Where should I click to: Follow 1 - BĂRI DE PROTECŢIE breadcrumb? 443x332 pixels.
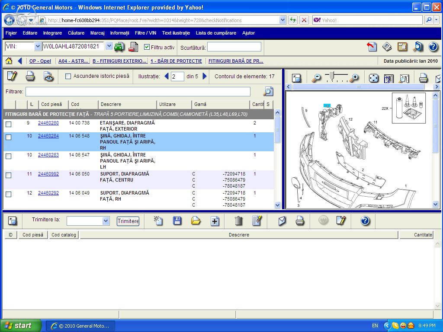click(177, 61)
